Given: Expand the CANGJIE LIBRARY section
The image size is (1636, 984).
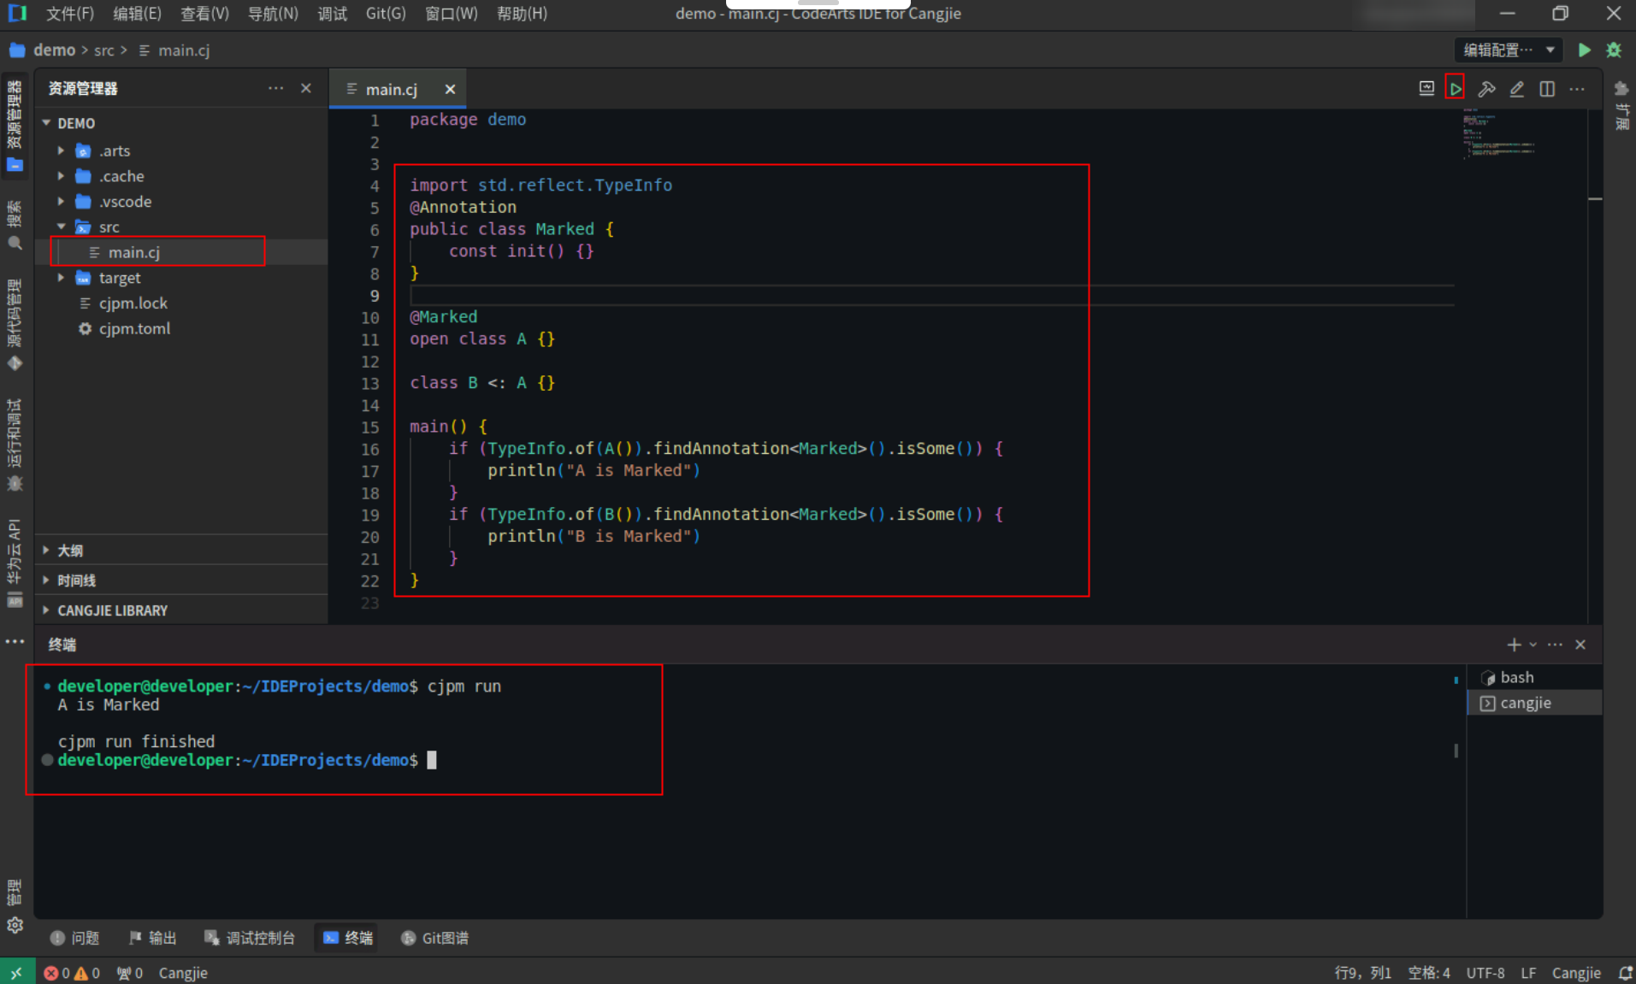Looking at the screenshot, I should coord(180,610).
